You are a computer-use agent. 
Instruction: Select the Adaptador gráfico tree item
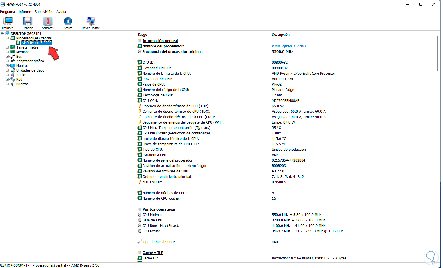[30, 61]
